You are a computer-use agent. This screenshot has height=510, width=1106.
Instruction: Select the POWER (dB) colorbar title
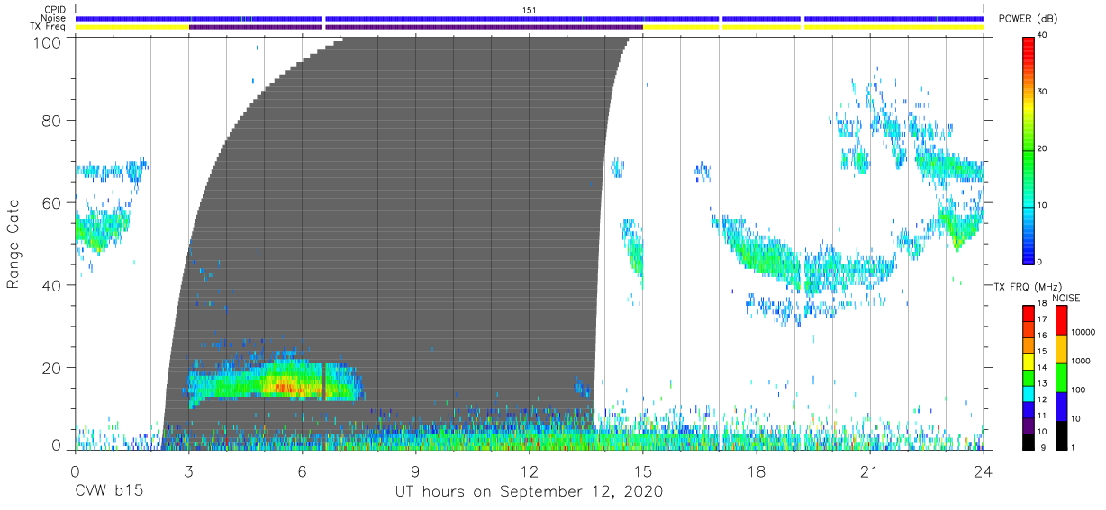tap(1028, 19)
